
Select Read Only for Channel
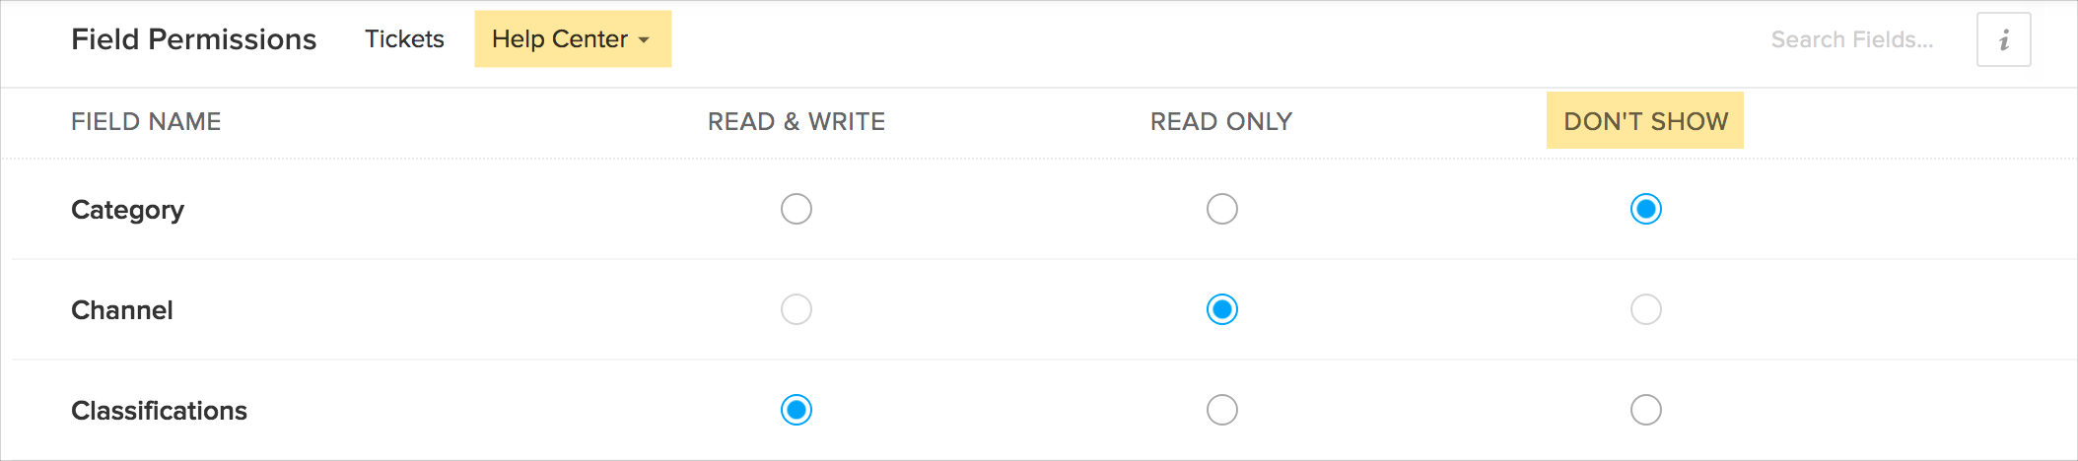point(1222,309)
